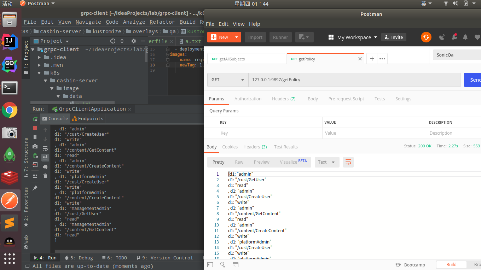Open the New button dropdown arrow
The height and width of the screenshot is (270, 481).
pos(237,37)
